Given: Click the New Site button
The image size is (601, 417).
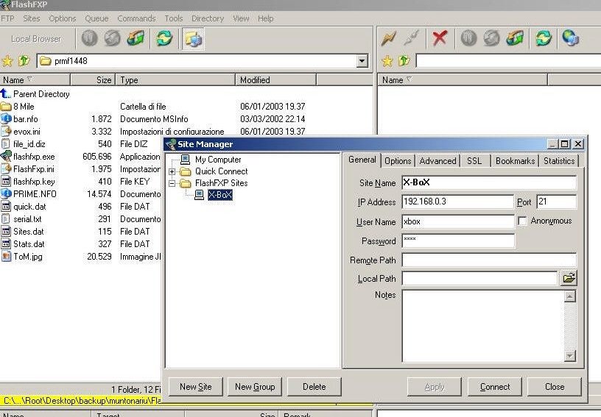Looking at the screenshot, I should (x=196, y=387).
